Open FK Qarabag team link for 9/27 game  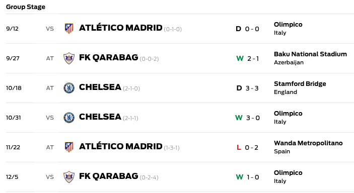[108, 58]
